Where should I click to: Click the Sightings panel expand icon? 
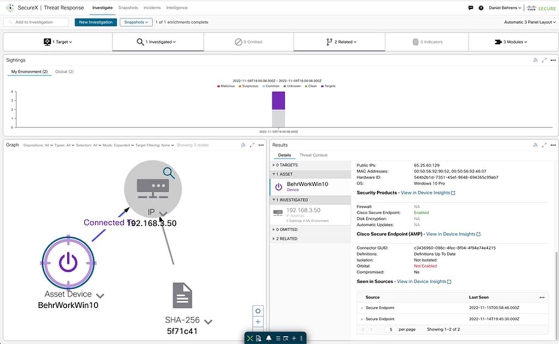544,60
